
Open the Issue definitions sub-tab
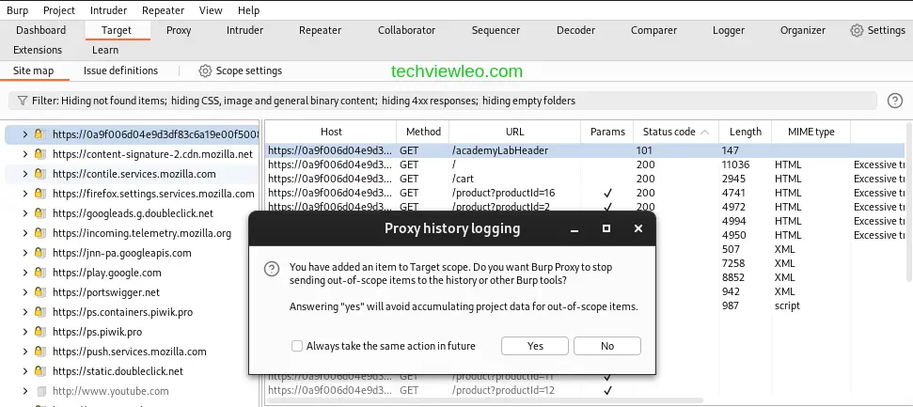[120, 70]
